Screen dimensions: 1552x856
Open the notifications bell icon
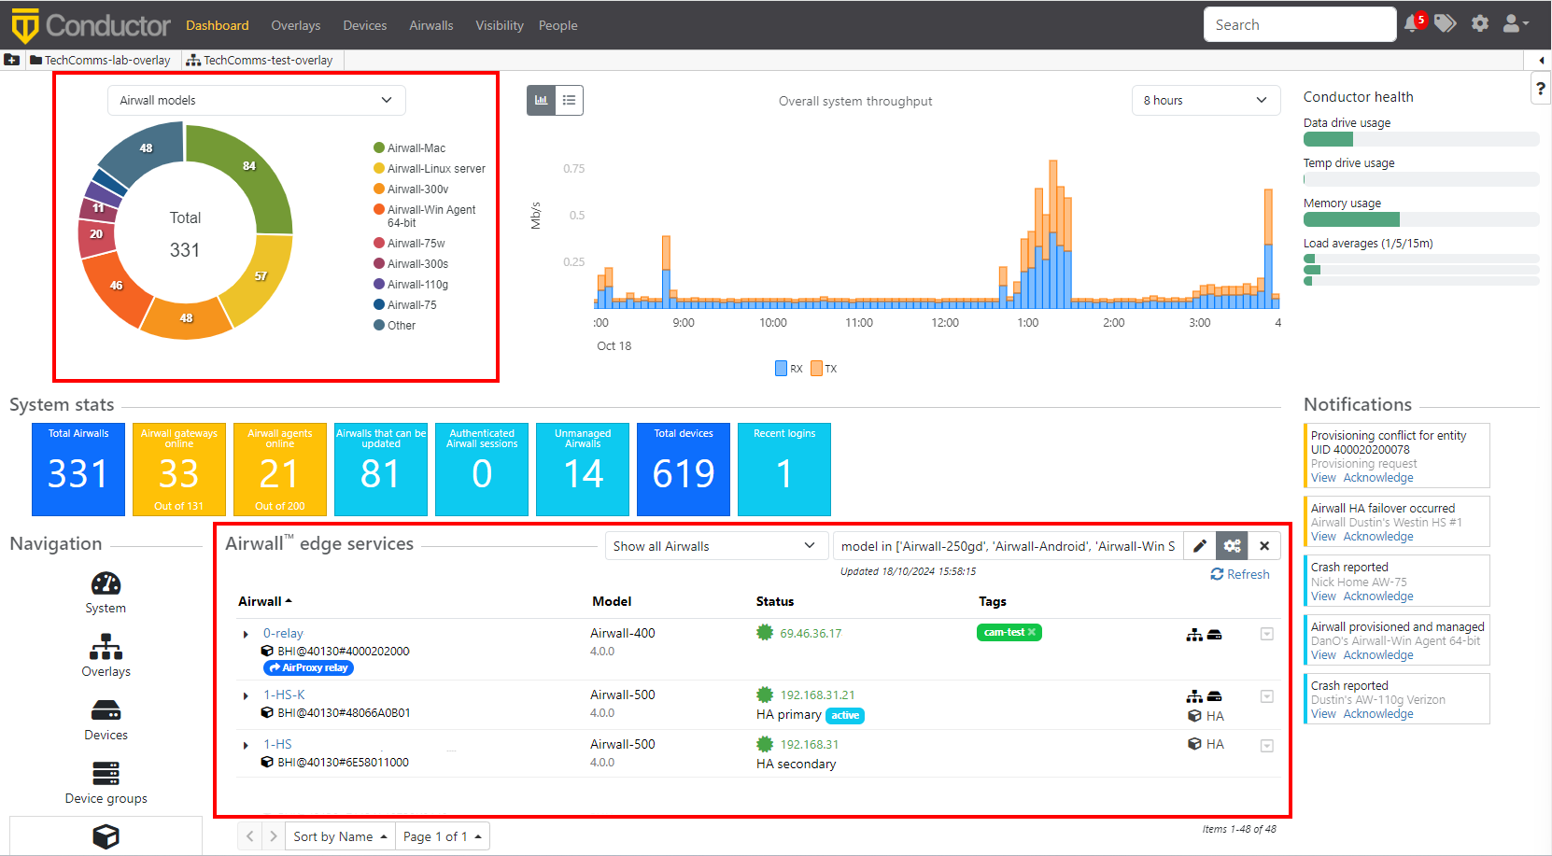1412,24
